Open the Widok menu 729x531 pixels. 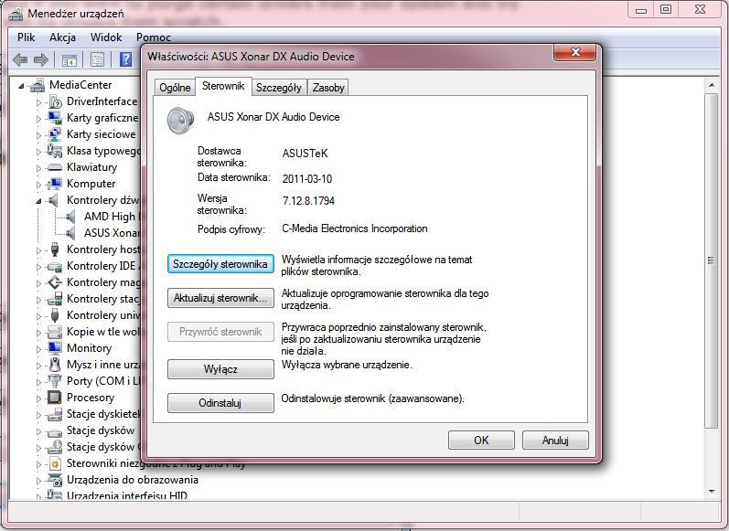point(106,37)
